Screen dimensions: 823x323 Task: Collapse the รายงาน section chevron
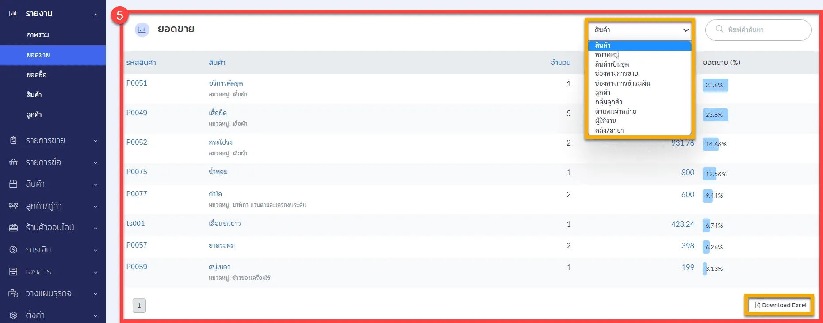96,15
